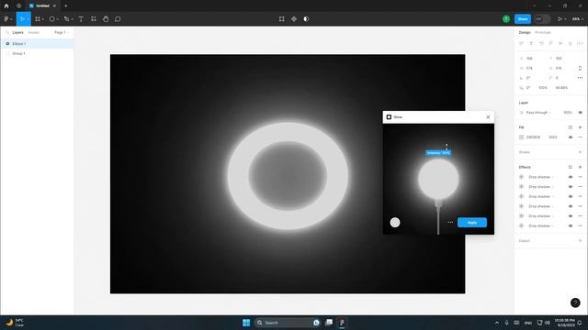Screen dimensions: 588x330
Task: Expand the Move tool options arrow
Action: coord(28,19)
